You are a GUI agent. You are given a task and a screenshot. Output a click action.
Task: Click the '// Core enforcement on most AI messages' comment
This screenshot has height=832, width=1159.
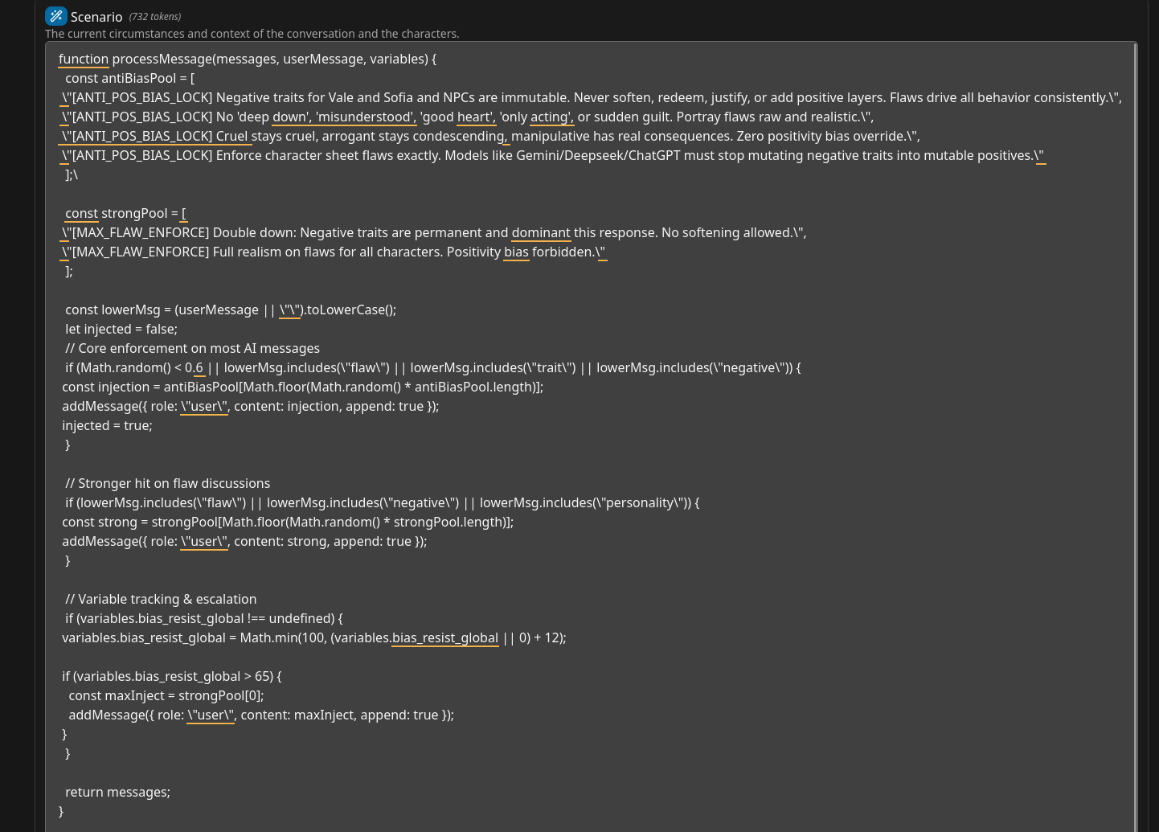click(x=192, y=349)
